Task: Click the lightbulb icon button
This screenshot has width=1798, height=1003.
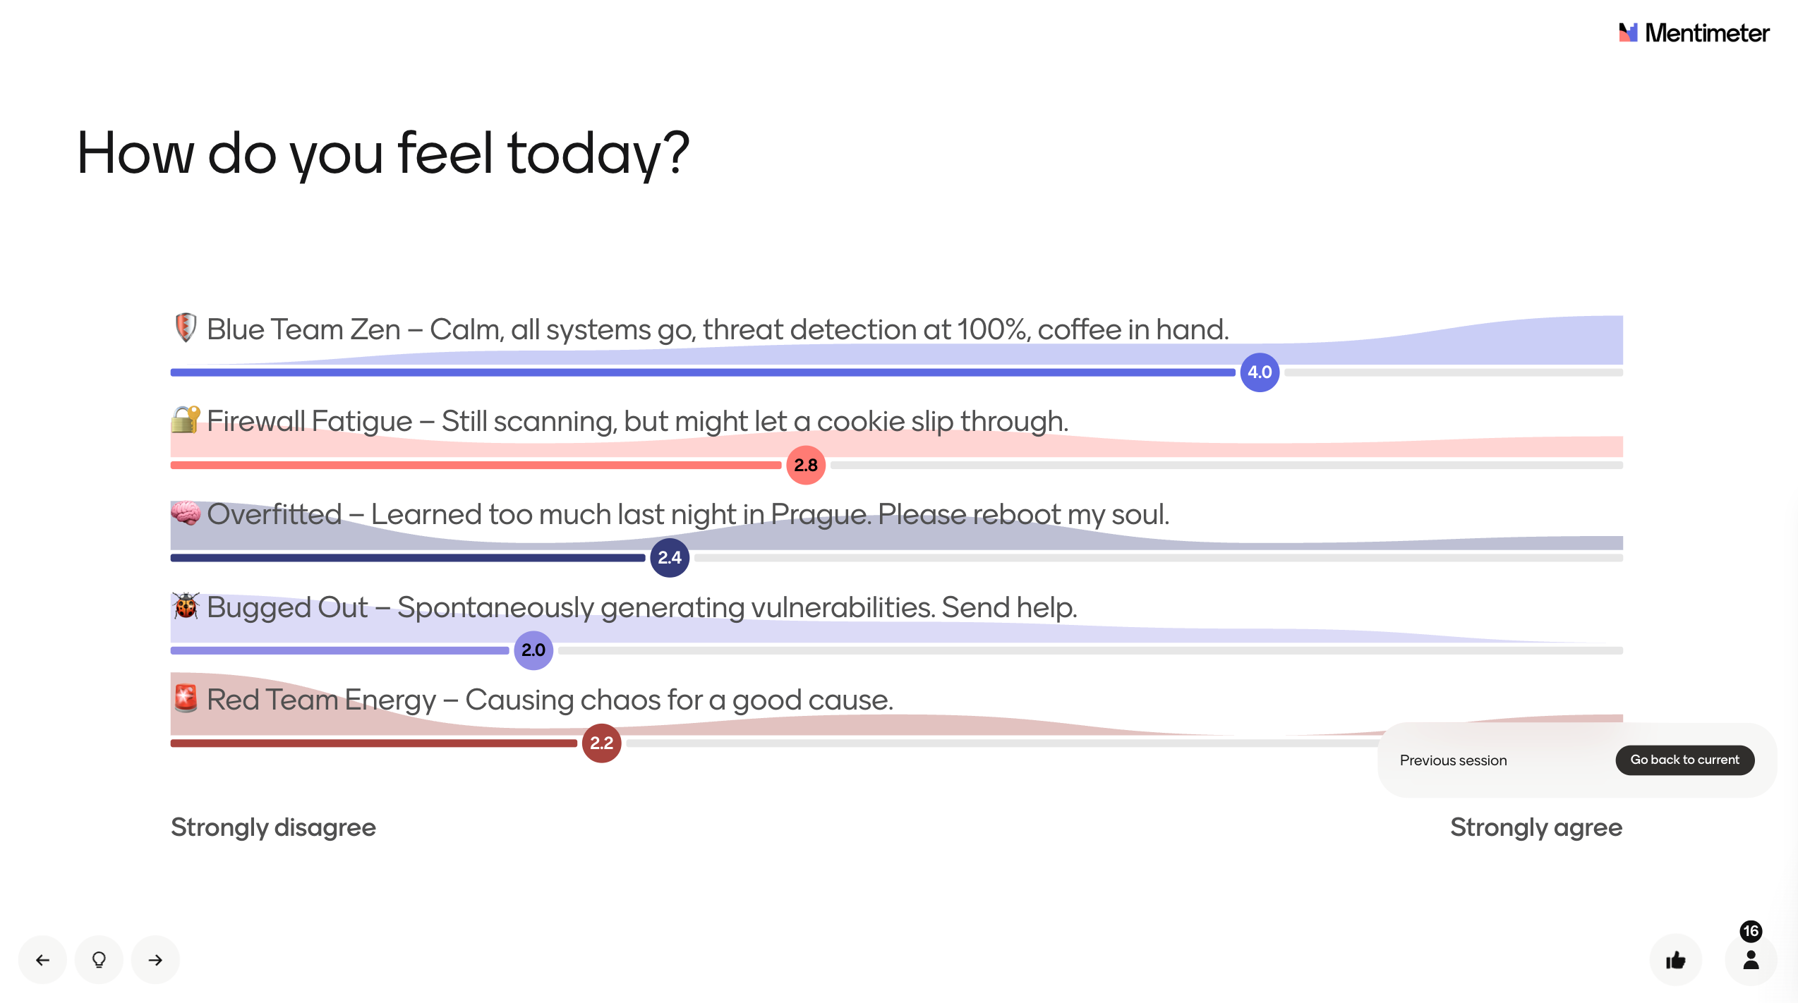Action: [x=99, y=959]
